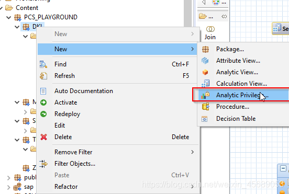Screen dimensions: 289x194
Task: Select the DKI package tree item
Action: pos(32,27)
